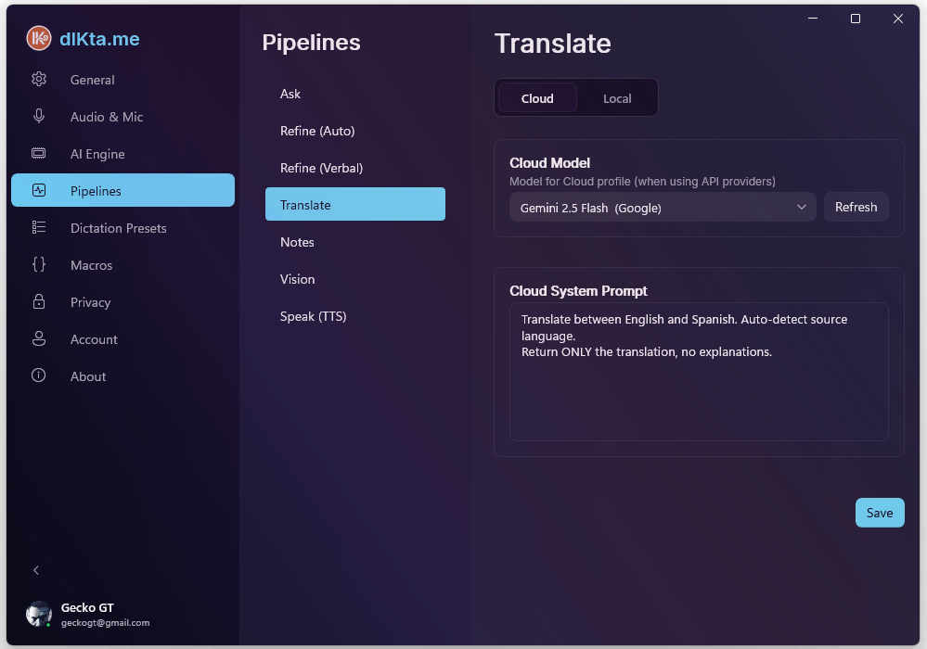Open Account via person icon

pyautogui.click(x=39, y=339)
